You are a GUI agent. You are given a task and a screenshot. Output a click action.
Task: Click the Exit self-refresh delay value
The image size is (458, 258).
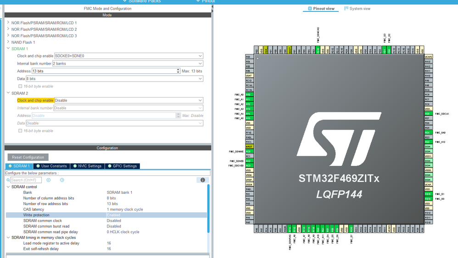109,249
